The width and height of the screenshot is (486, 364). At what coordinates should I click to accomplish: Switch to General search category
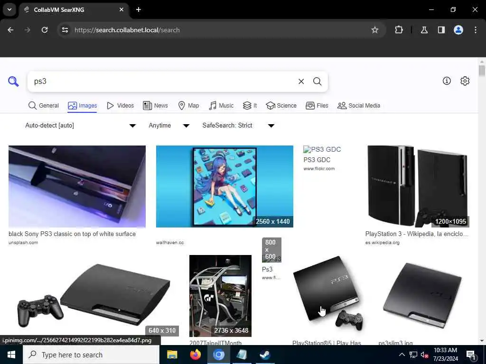click(43, 106)
